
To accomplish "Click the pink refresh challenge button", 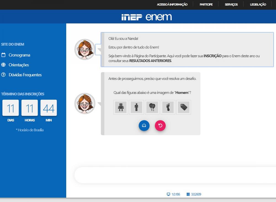I will pyautogui.click(x=160, y=126).
